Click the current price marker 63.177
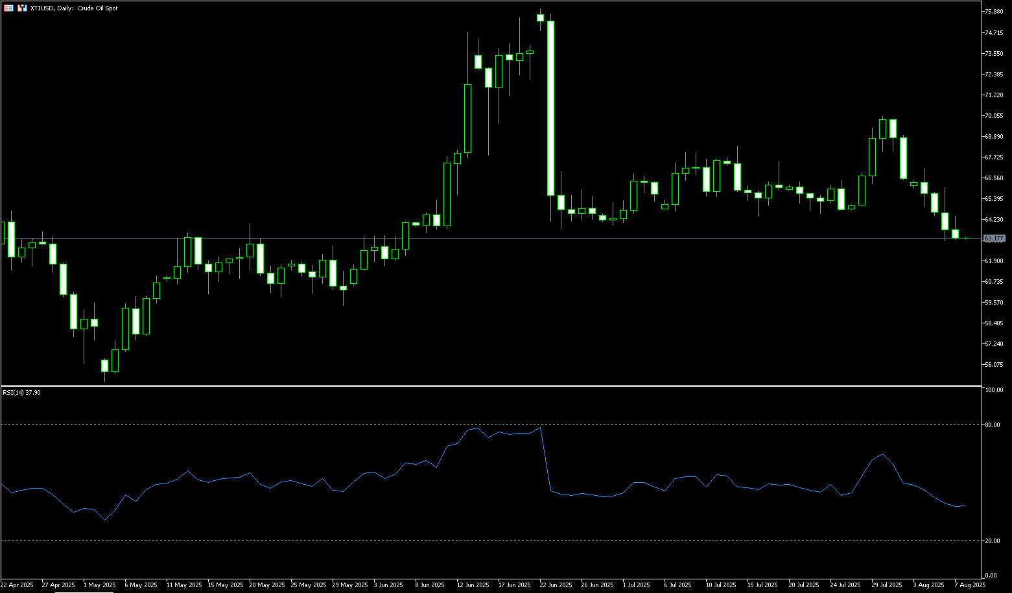Screen dimensions: 1012x593 pos(994,238)
